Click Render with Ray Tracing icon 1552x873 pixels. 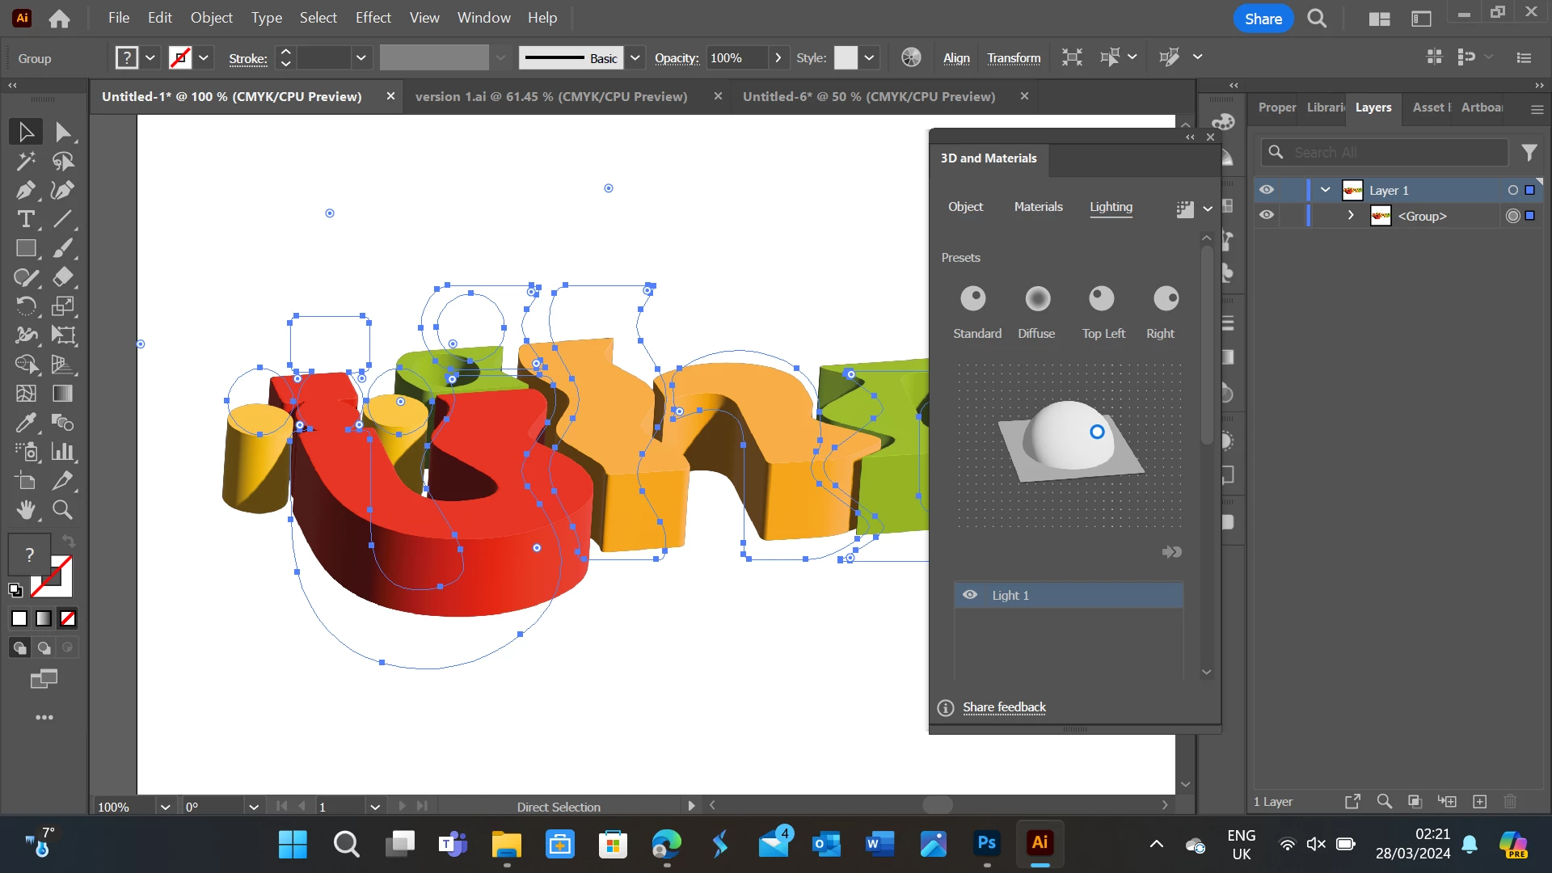1184,209
